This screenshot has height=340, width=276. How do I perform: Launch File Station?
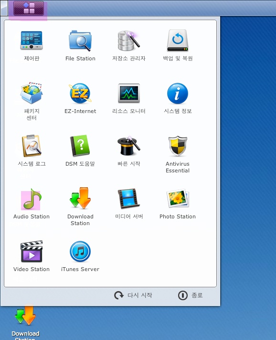(80, 41)
